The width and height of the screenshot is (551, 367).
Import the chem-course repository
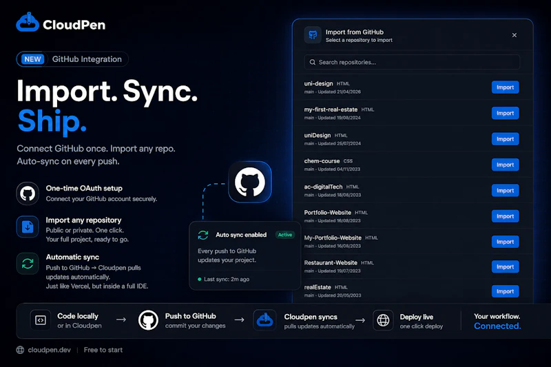click(x=505, y=165)
